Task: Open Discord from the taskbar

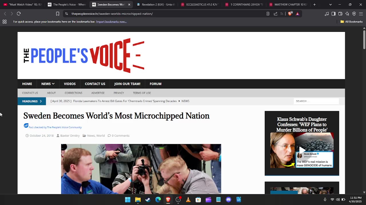Action: point(228,200)
